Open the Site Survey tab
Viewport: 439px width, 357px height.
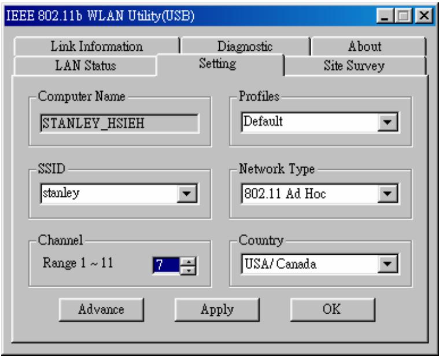pyautogui.click(x=355, y=66)
